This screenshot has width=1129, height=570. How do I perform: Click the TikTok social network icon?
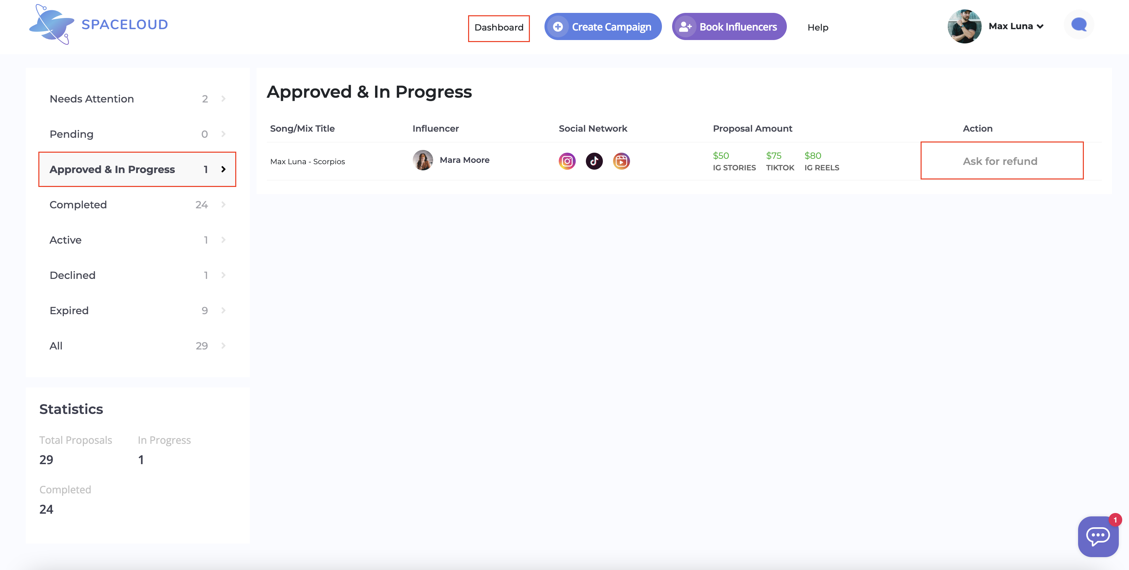tap(594, 161)
